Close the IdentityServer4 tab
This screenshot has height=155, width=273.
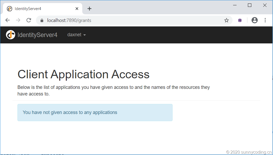(77, 9)
